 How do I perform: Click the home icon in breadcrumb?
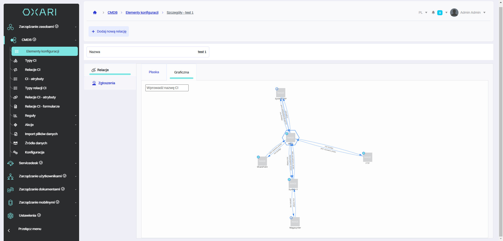(x=95, y=13)
